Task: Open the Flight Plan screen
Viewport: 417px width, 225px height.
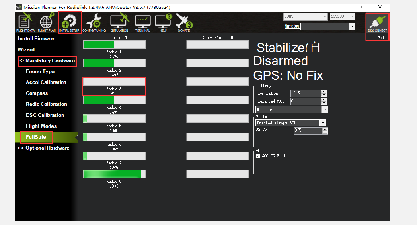Action: [x=47, y=23]
